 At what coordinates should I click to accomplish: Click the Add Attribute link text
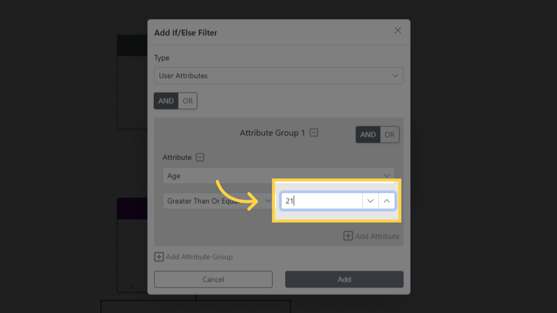[377, 236]
